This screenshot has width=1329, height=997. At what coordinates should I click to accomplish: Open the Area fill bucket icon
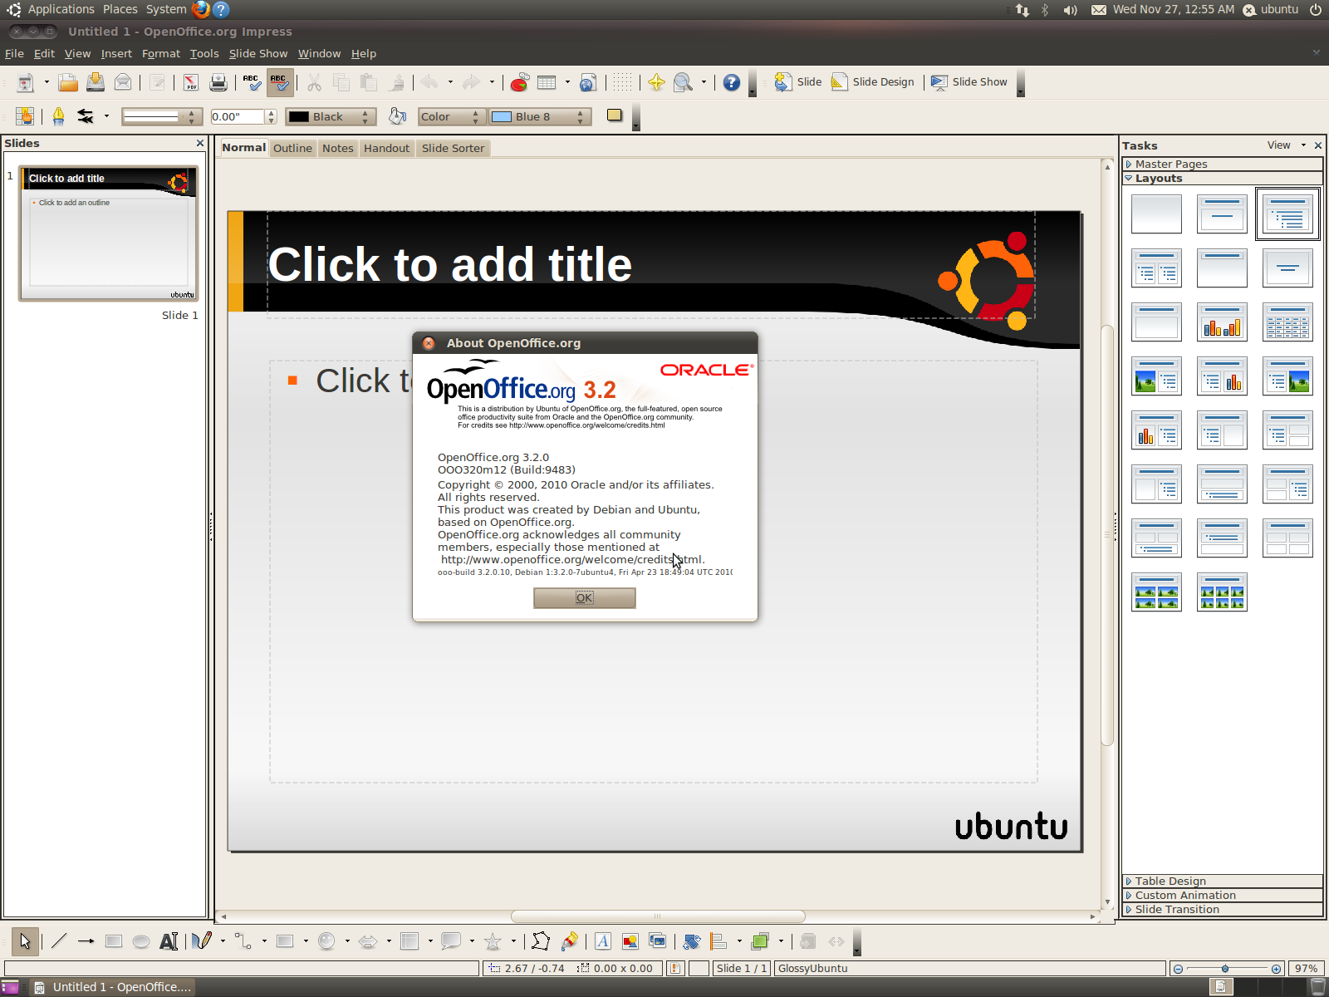pyautogui.click(x=398, y=116)
